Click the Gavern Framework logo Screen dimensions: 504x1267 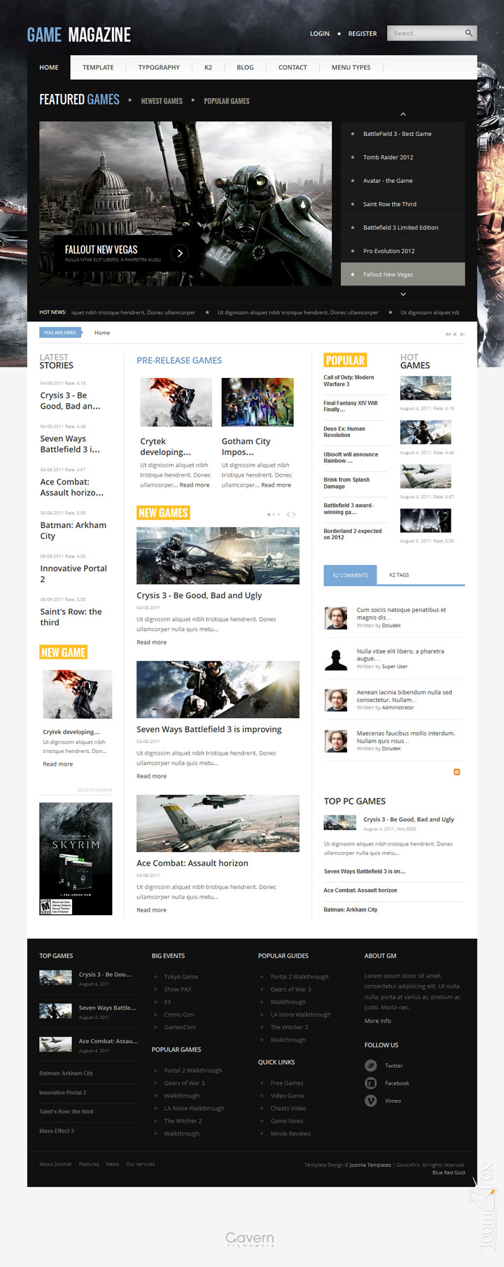click(x=250, y=1239)
